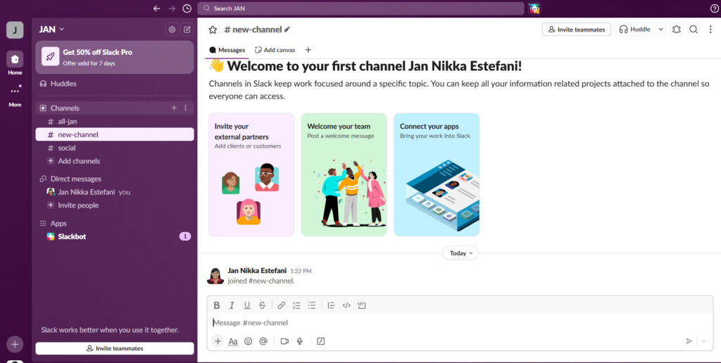Open attachments with the composer plus

coord(218,341)
